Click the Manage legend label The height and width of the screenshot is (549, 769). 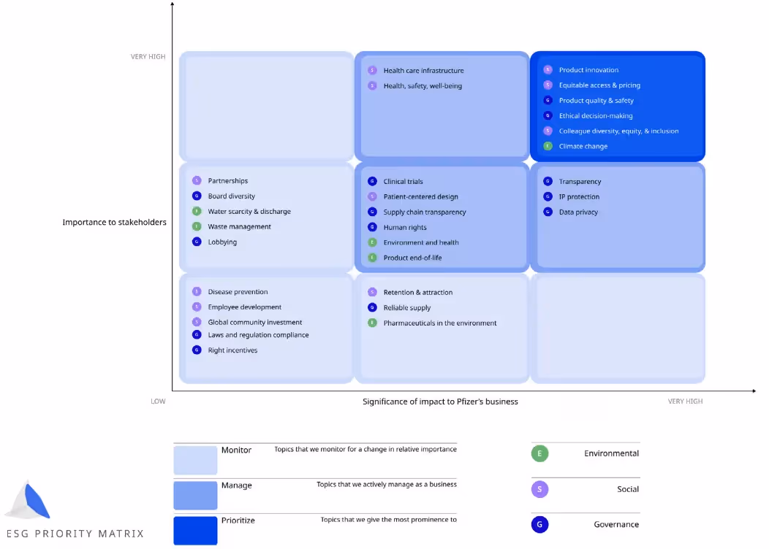click(x=236, y=485)
